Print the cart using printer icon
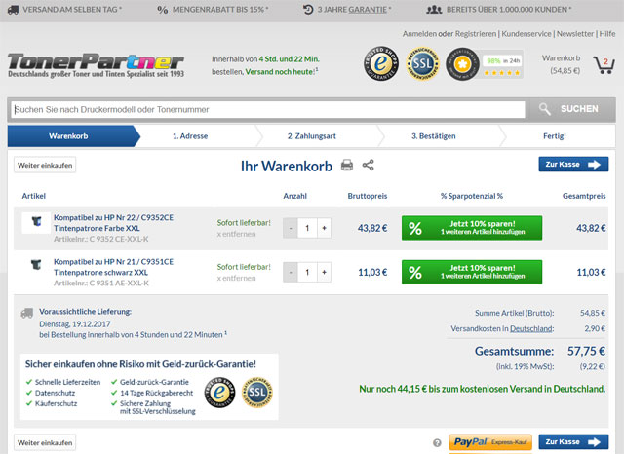This screenshot has width=624, height=454. coord(347,165)
